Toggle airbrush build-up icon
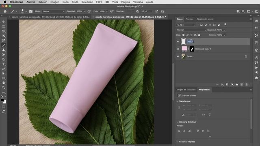The height and width of the screenshot is (146, 260). [x=112, y=11]
